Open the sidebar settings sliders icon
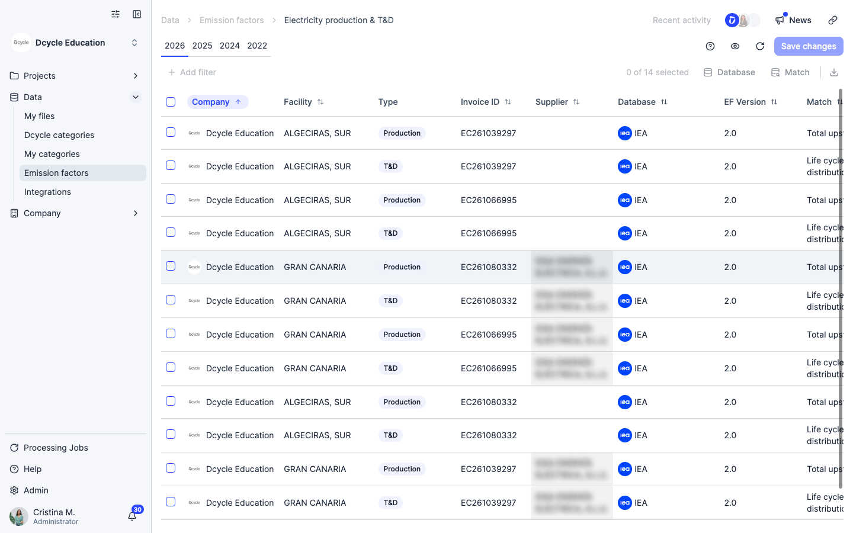Viewport: 853px width, 533px height. tap(116, 14)
